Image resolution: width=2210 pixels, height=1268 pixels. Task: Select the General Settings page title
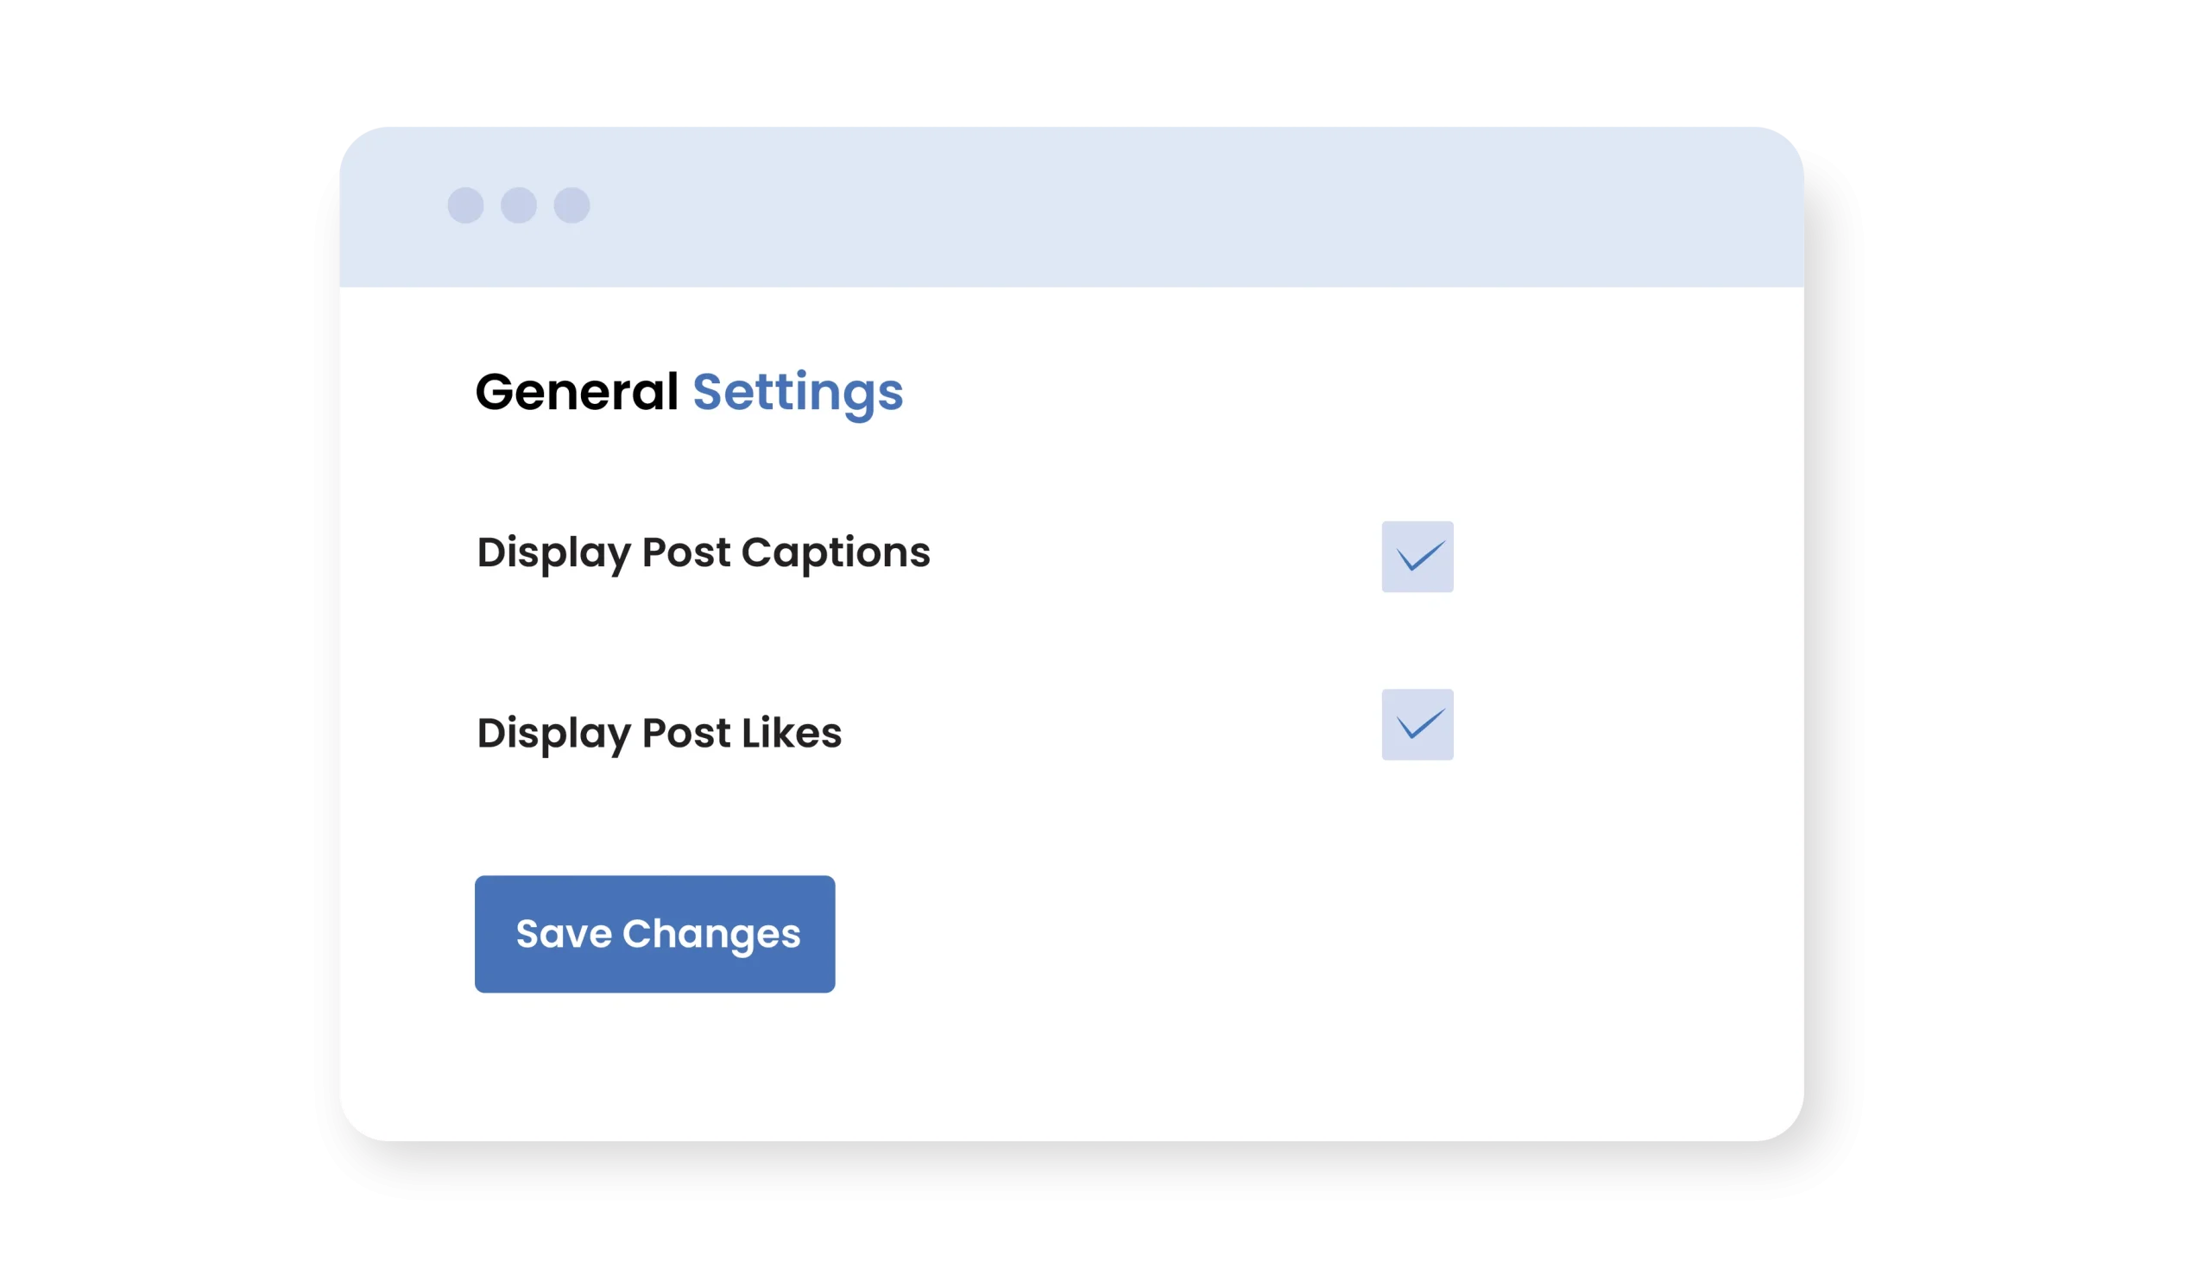pos(689,391)
